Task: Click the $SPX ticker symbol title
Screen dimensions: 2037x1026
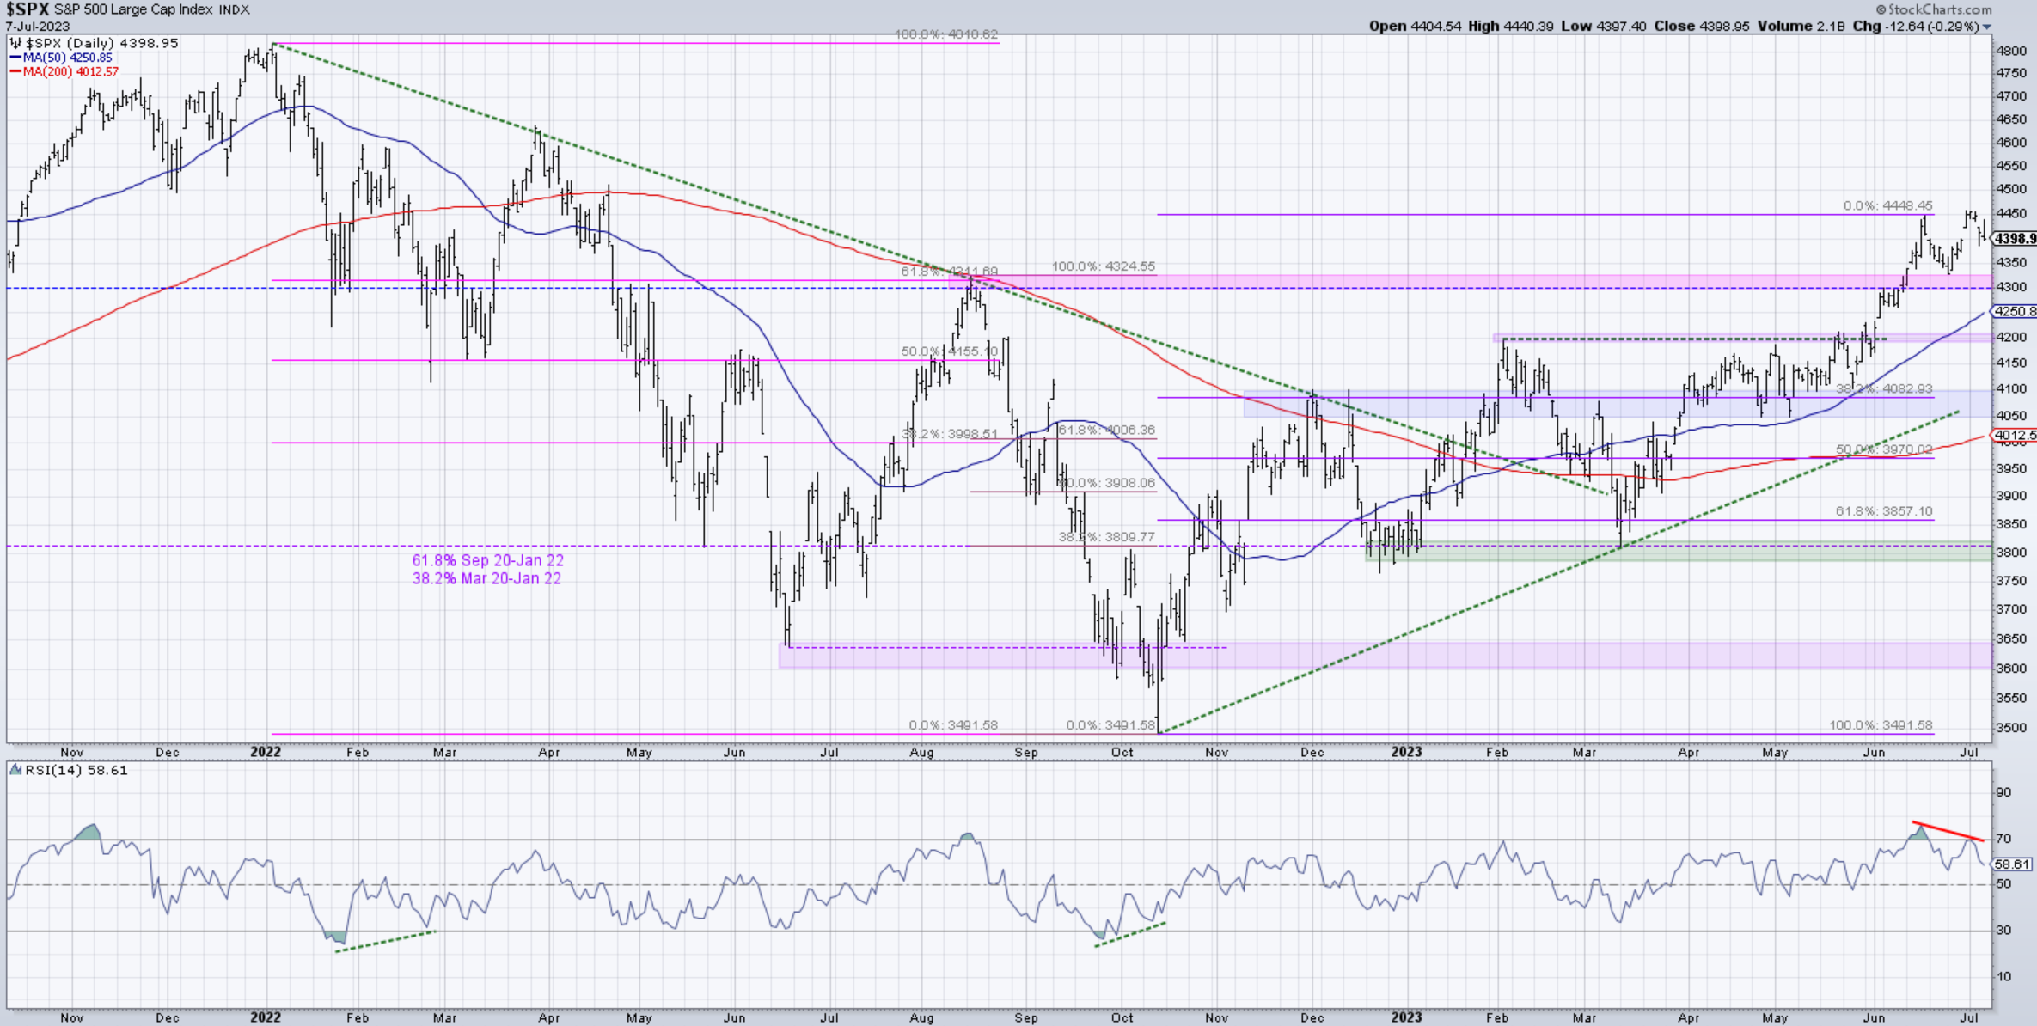Action: 27,9
